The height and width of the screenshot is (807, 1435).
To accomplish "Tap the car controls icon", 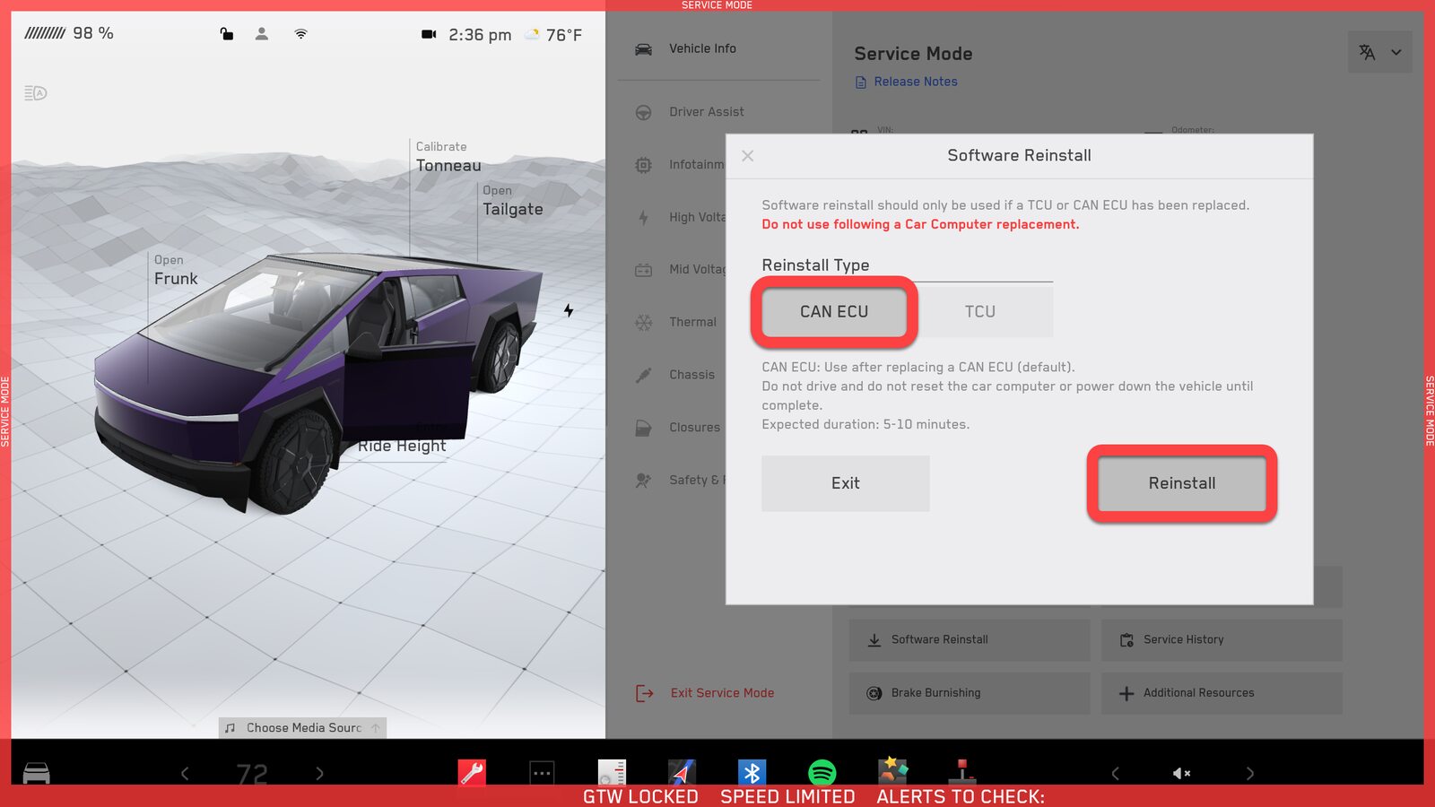I will (x=36, y=773).
